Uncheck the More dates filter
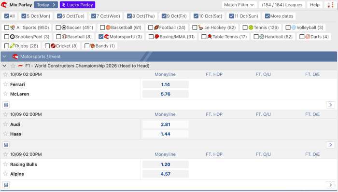 (268, 16)
